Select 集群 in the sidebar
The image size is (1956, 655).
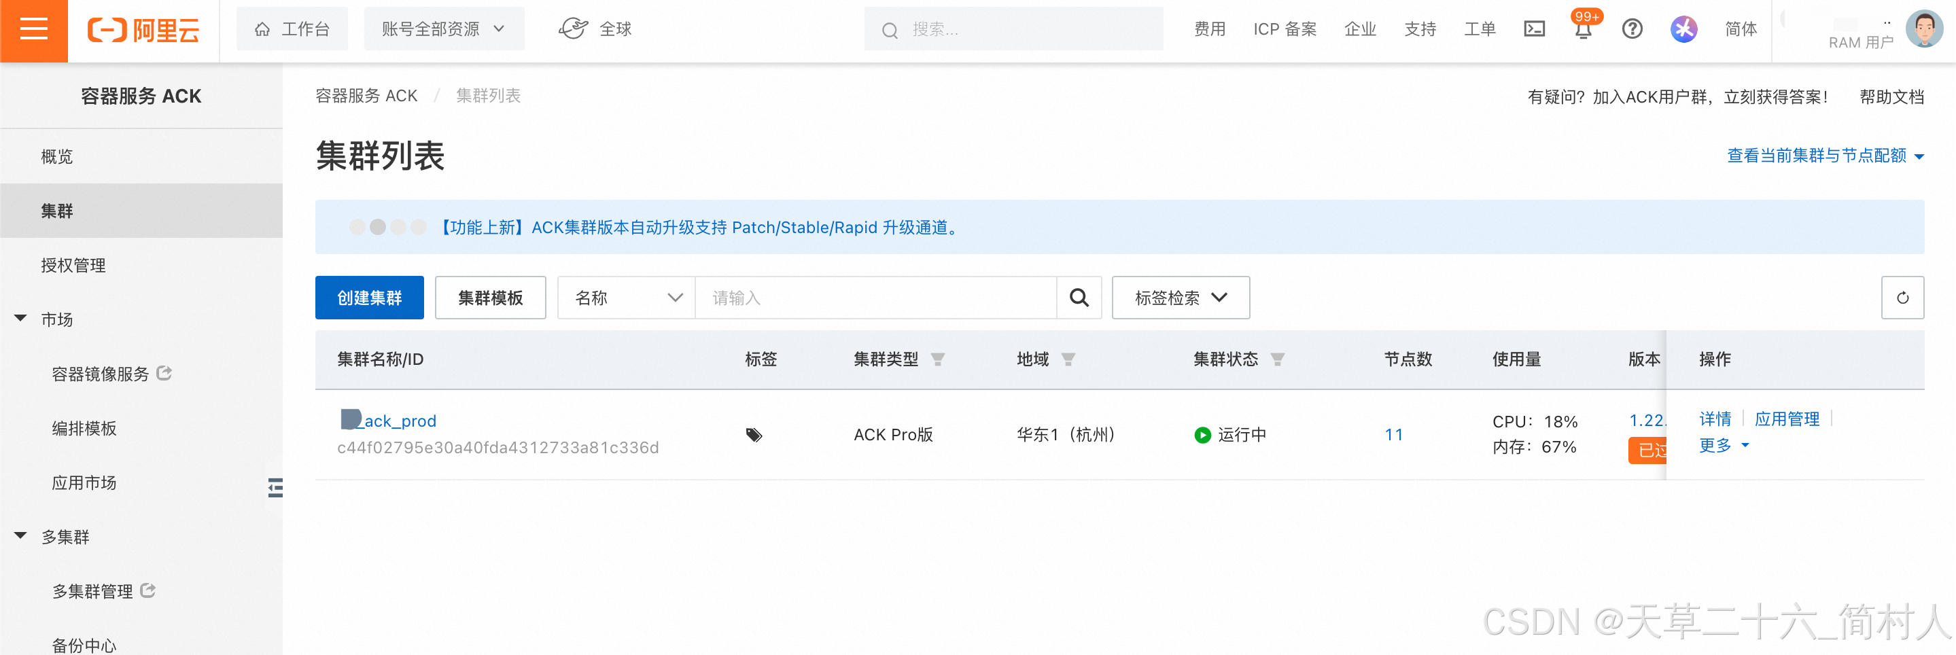click(x=141, y=210)
